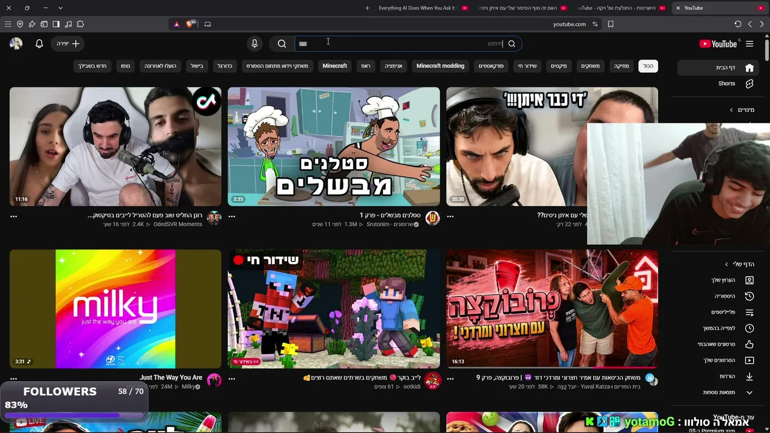Open options menu for Just The Way You Are
This screenshot has width=770, height=433.
[13, 379]
